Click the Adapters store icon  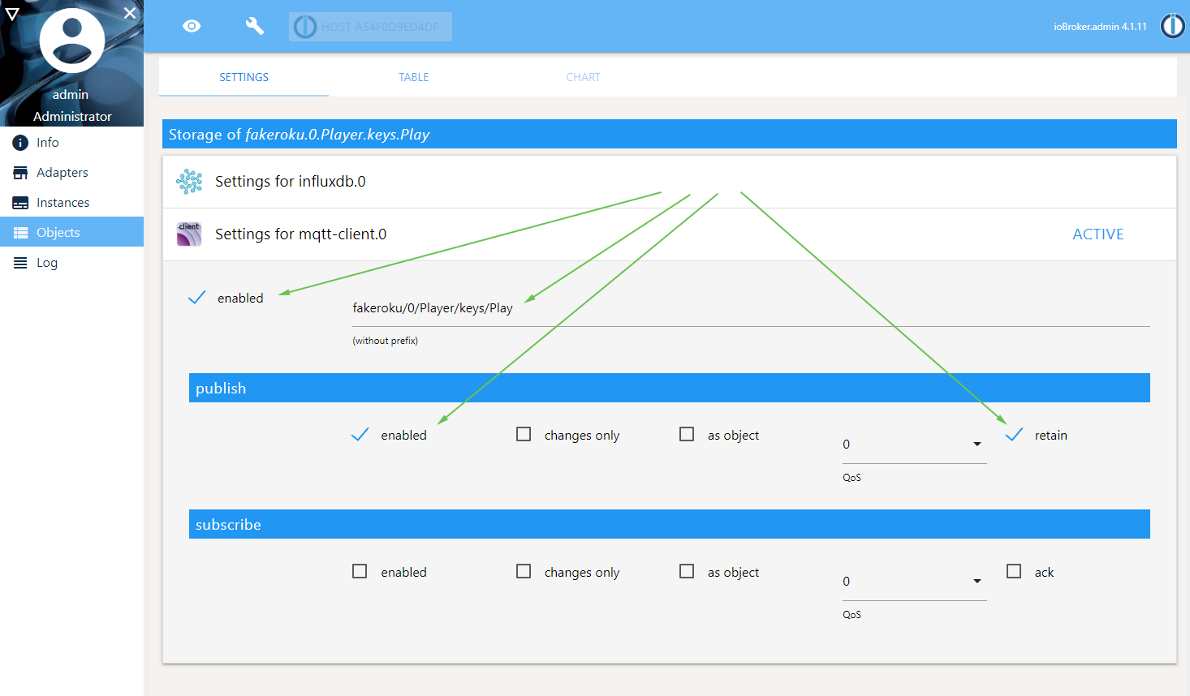[x=20, y=173]
